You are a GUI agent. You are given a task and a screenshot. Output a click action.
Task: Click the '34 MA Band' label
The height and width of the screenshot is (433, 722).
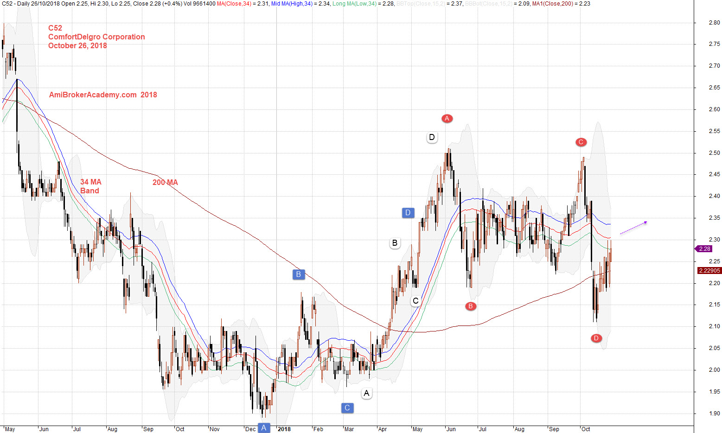[90, 186]
